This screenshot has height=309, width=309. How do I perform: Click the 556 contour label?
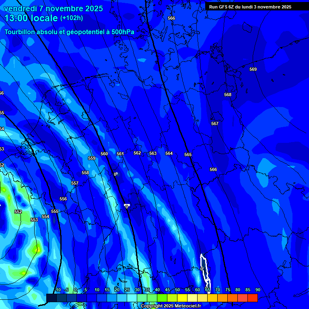(x=63, y=199)
